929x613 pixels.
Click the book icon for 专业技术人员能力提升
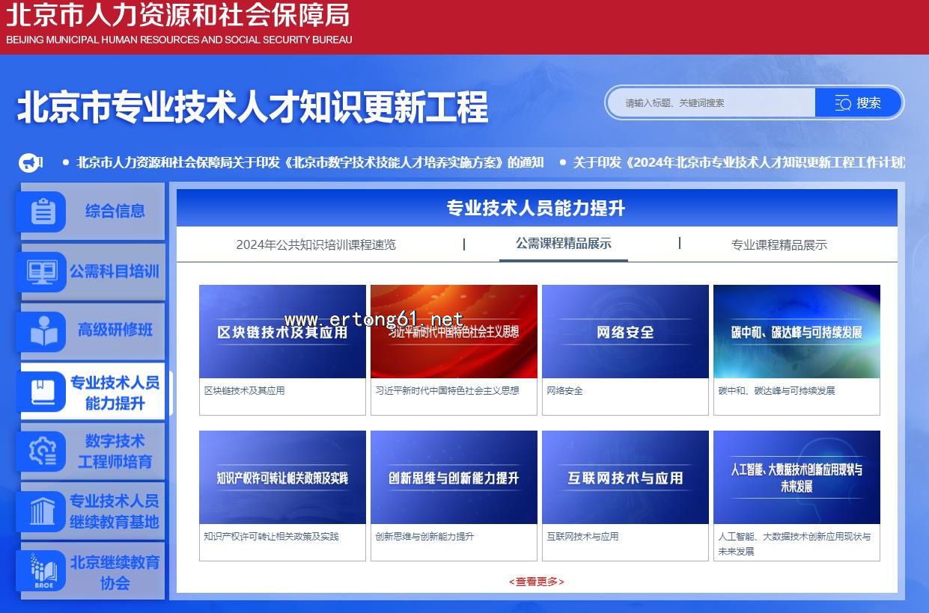43,392
